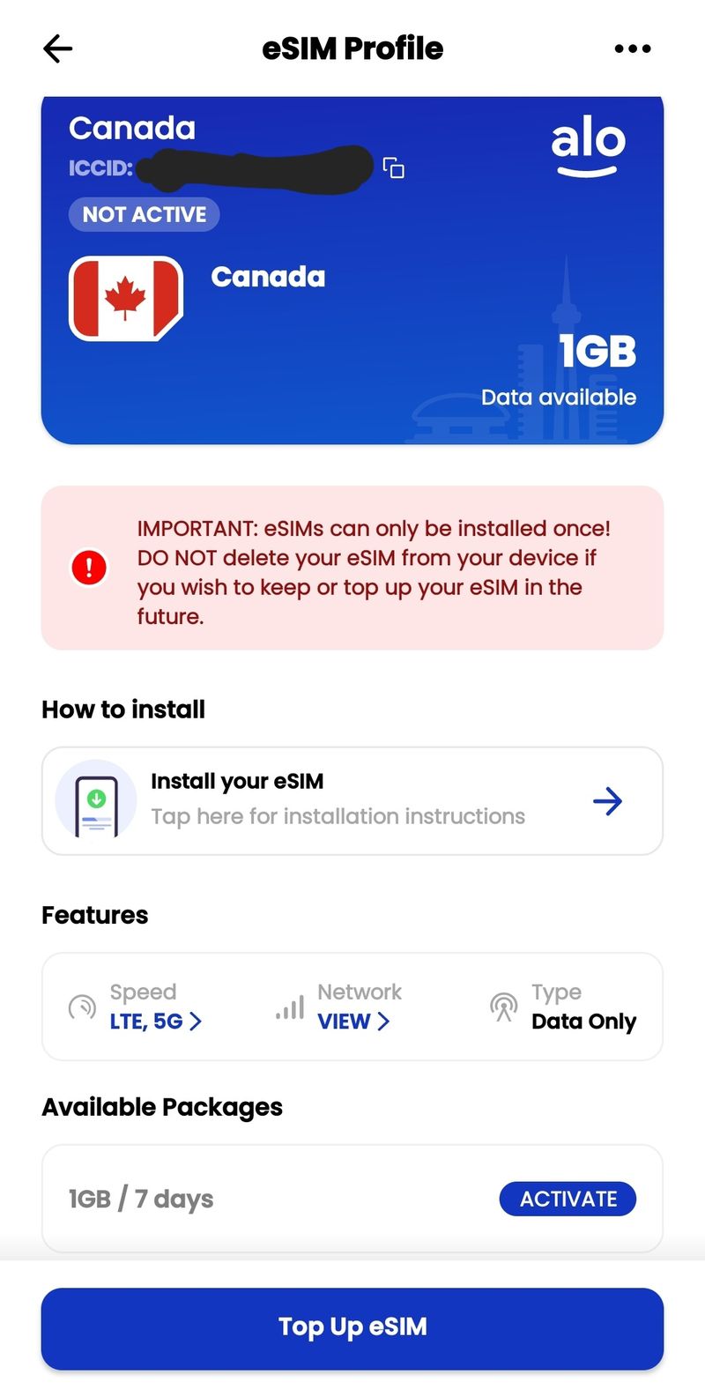The height and width of the screenshot is (1397, 705).
Task: Open the three-dot more options menu
Action: [633, 48]
